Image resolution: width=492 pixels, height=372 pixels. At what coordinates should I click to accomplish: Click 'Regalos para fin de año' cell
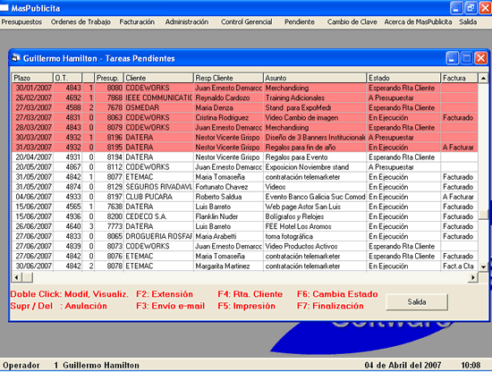(315, 148)
